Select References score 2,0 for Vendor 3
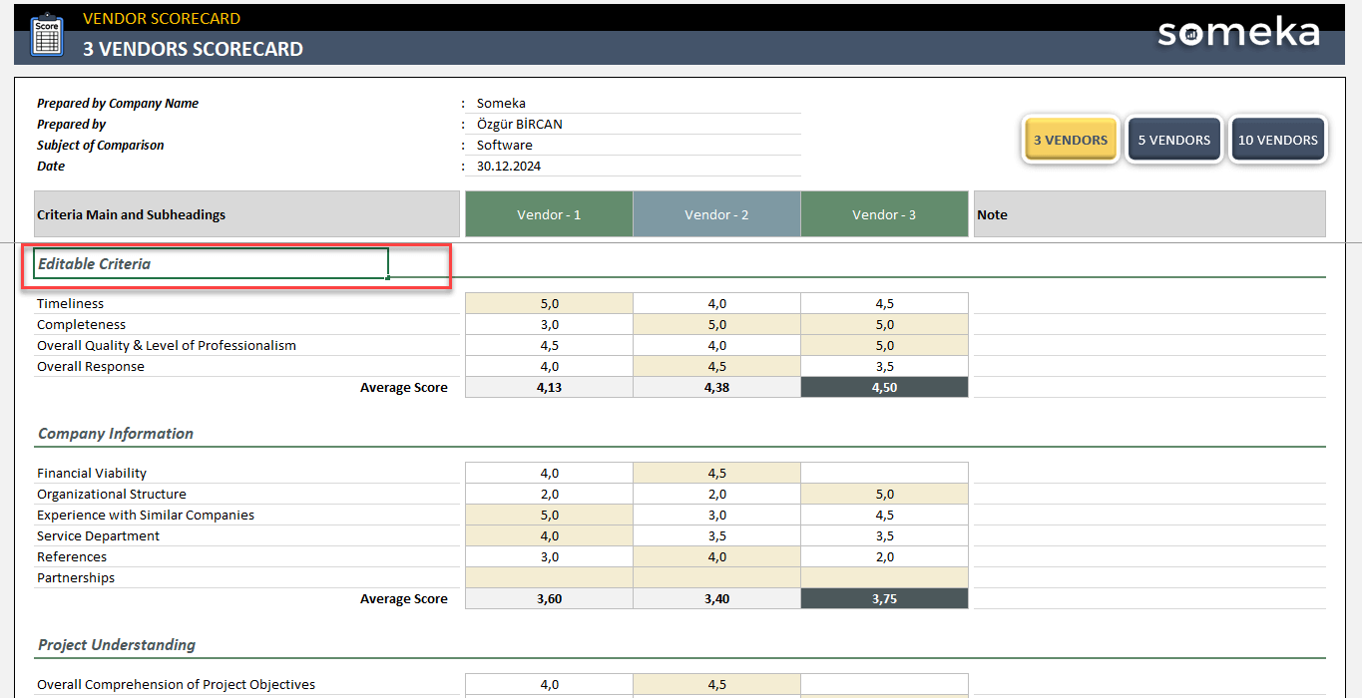Screen dimensions: 1362x698 click(883, 556)
